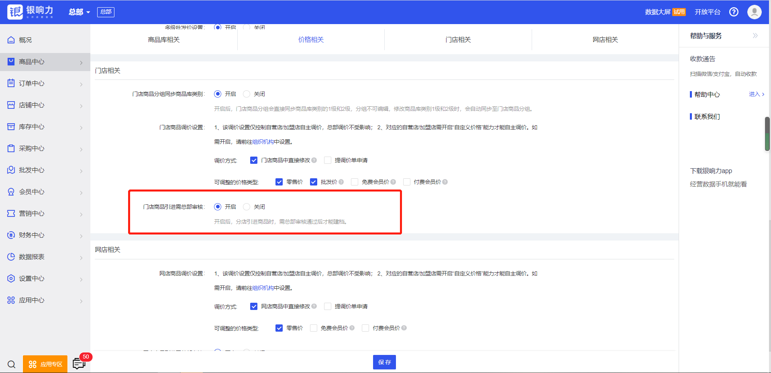
Task: Click the 批发中心 icon
Action: pos(11,170)
